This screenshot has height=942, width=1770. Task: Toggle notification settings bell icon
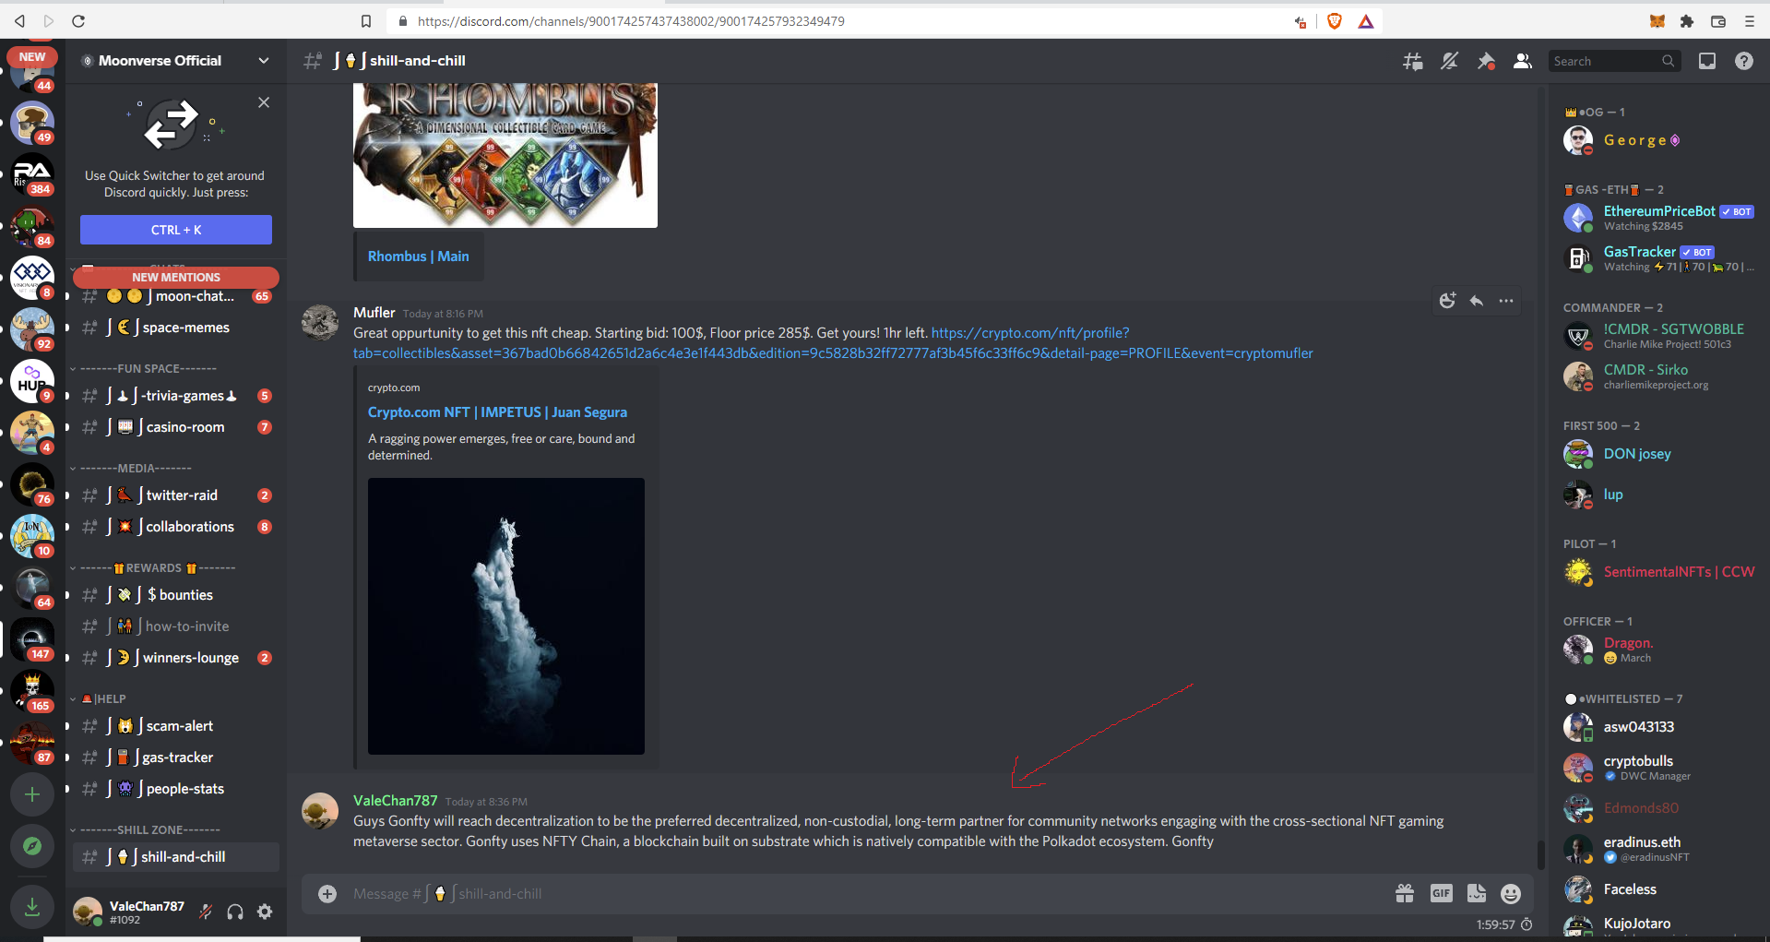pyautogui.click(x=1449, y=61)
